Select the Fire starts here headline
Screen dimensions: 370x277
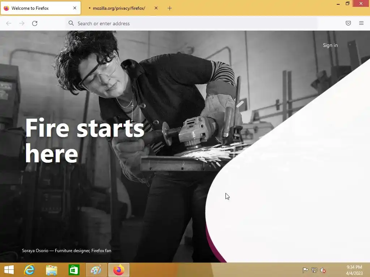[x=85, y=141]
